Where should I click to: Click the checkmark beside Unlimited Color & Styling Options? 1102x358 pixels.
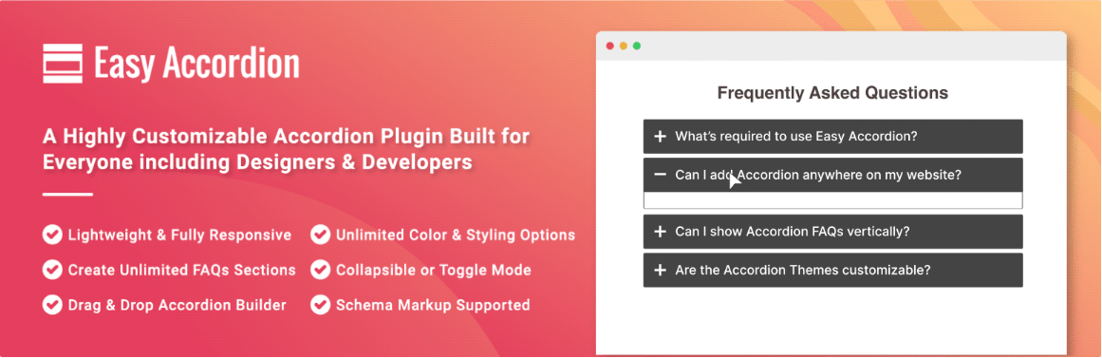point(321,235)
